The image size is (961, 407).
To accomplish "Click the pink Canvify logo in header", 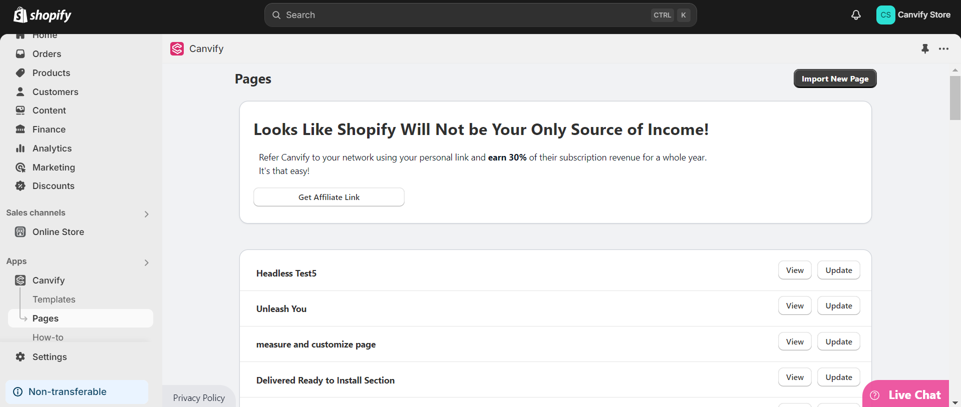I will point(177,48).
